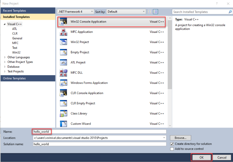Viewport: 233px width, 162px height.
Task: Enable Add to source control checkbox
Action: (x=172, y=149)
